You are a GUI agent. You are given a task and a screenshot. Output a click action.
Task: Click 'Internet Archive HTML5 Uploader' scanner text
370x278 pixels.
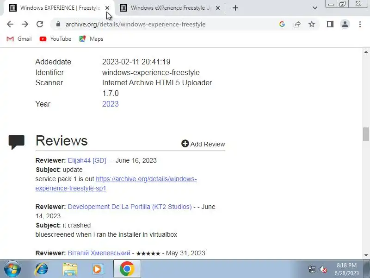coord(157,83)
